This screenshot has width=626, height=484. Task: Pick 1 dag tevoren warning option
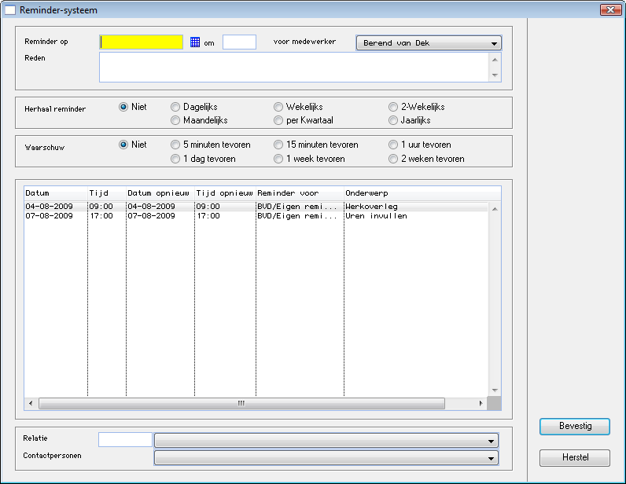tap(175, 159)
